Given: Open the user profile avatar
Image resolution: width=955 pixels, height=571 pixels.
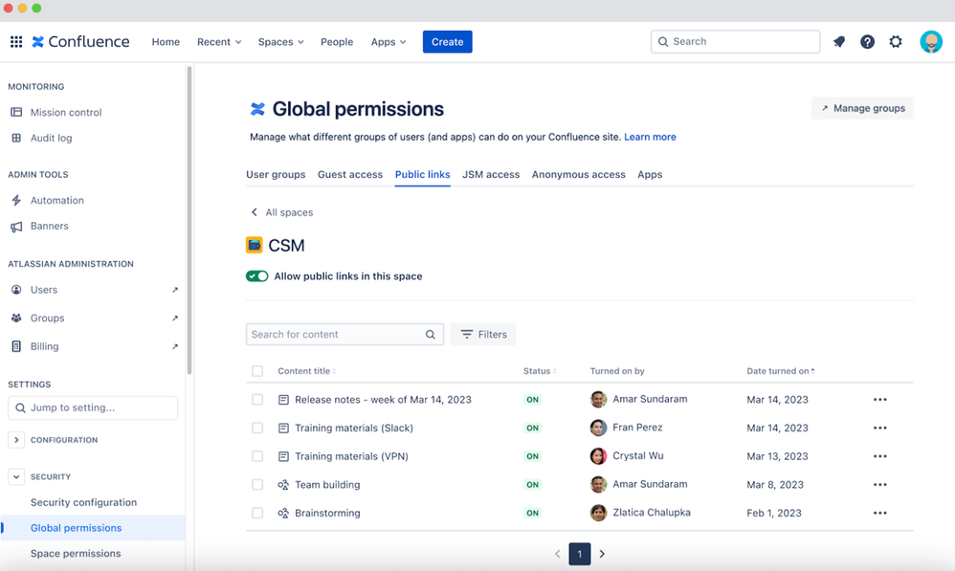Looking at the screenshot, I should 931,41.
